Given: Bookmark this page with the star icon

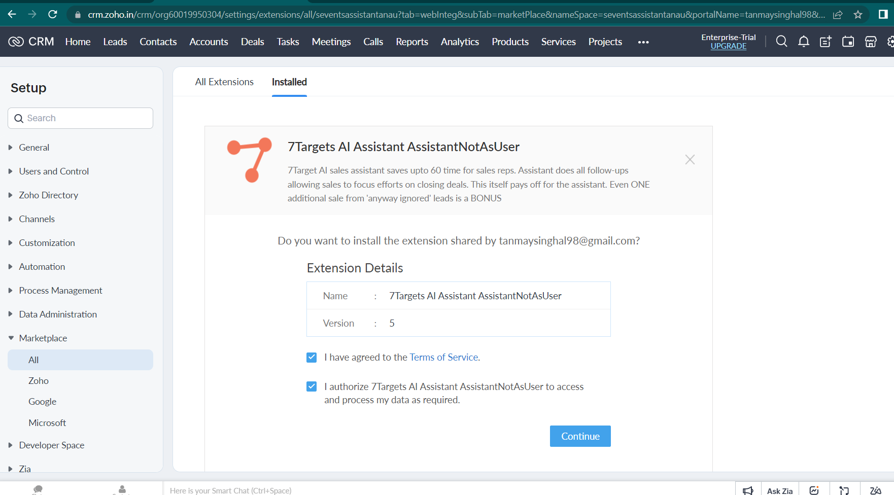Looking at the screenshot, I should 857,15.
